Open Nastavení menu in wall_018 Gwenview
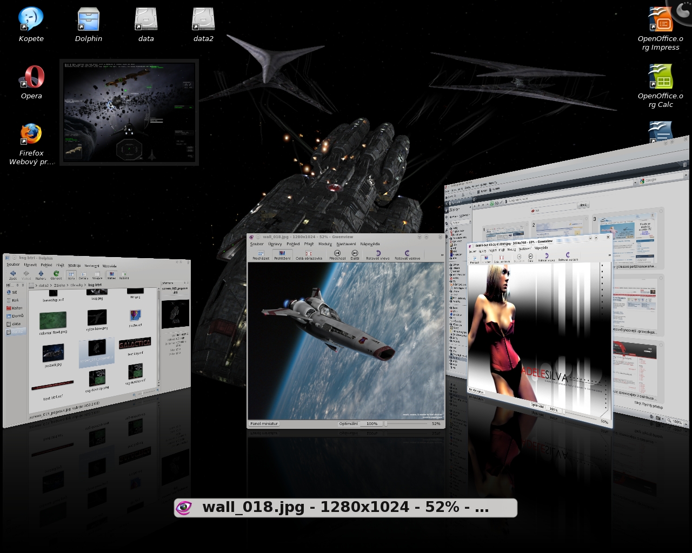 (346, 244)
